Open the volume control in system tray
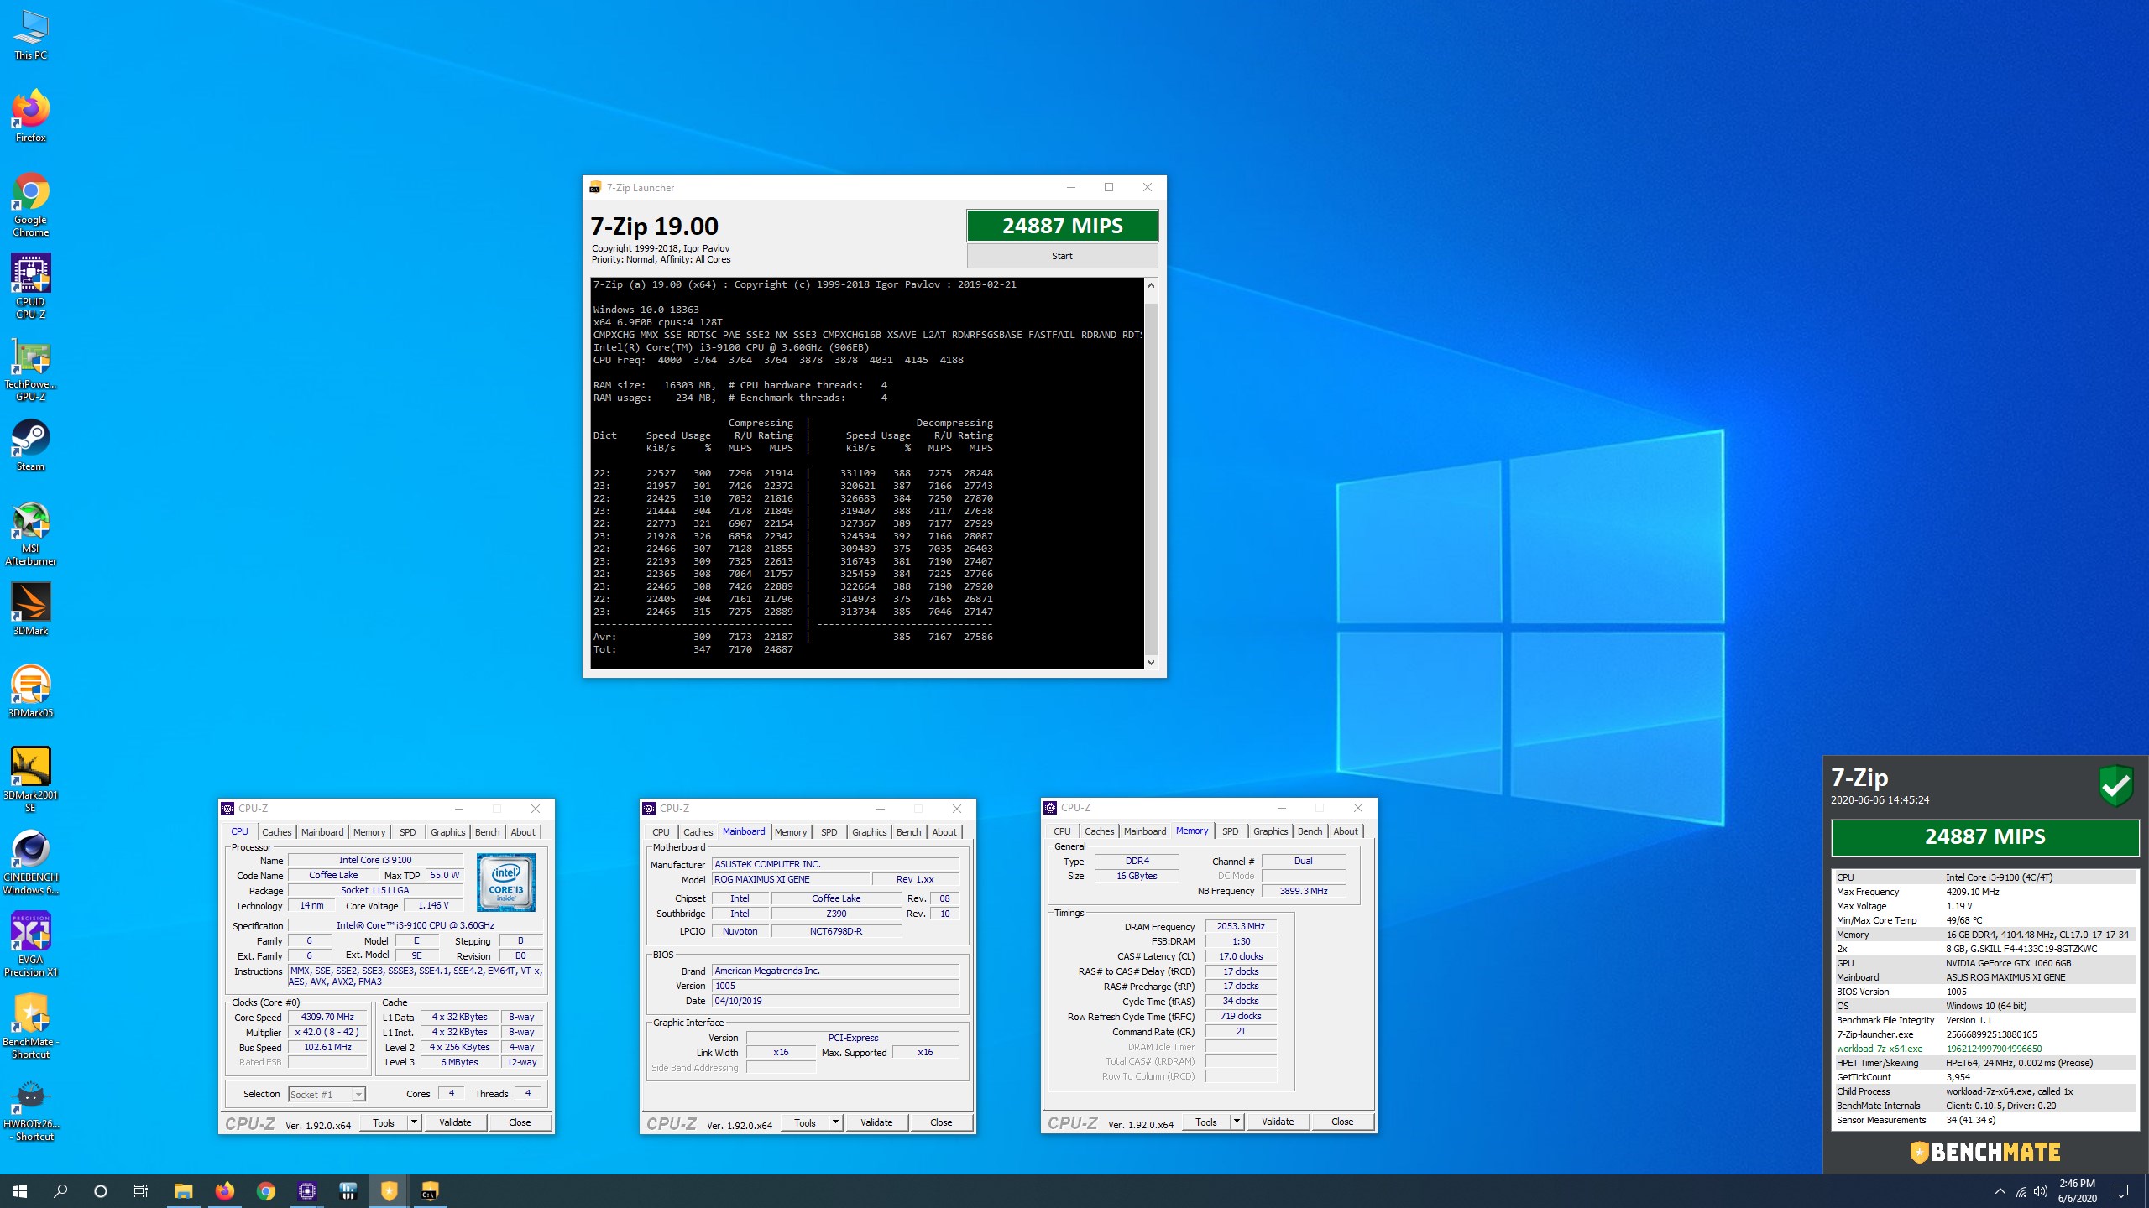This screenshot has width=2149, height=1208. 2041,1191
